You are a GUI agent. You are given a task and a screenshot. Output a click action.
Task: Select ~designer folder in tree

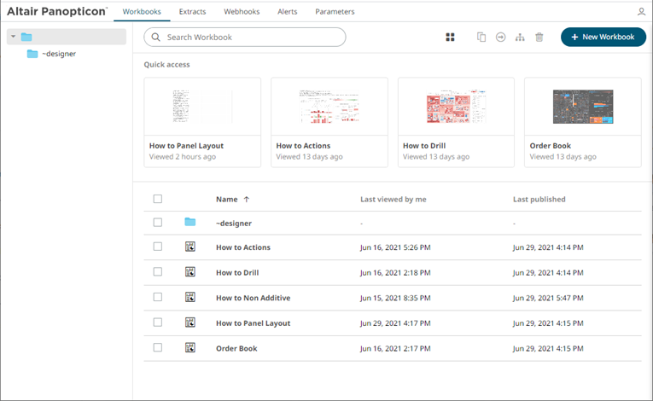[59, 54]
